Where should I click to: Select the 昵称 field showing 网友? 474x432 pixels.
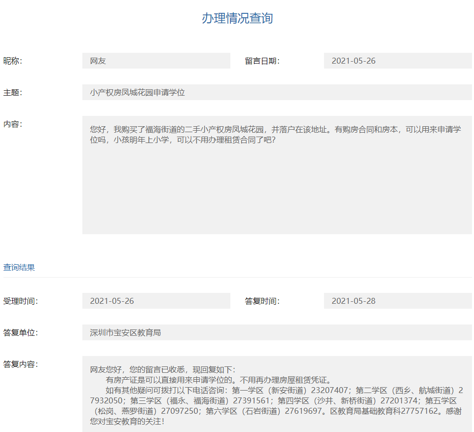point(156,61)
